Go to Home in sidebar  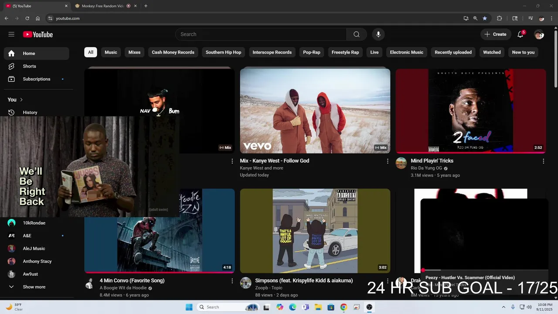tap(37, 53)
